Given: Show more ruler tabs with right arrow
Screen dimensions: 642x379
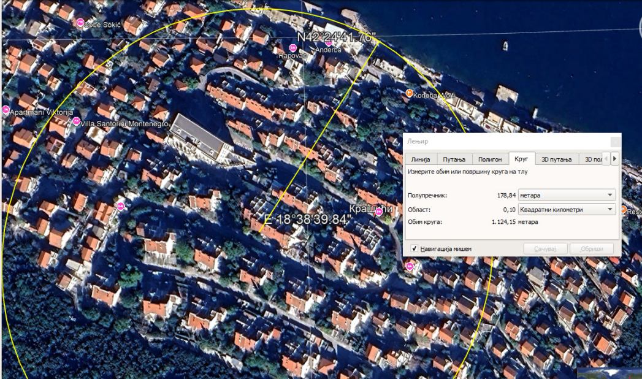Looking at the screenshot, I should 614,159.
